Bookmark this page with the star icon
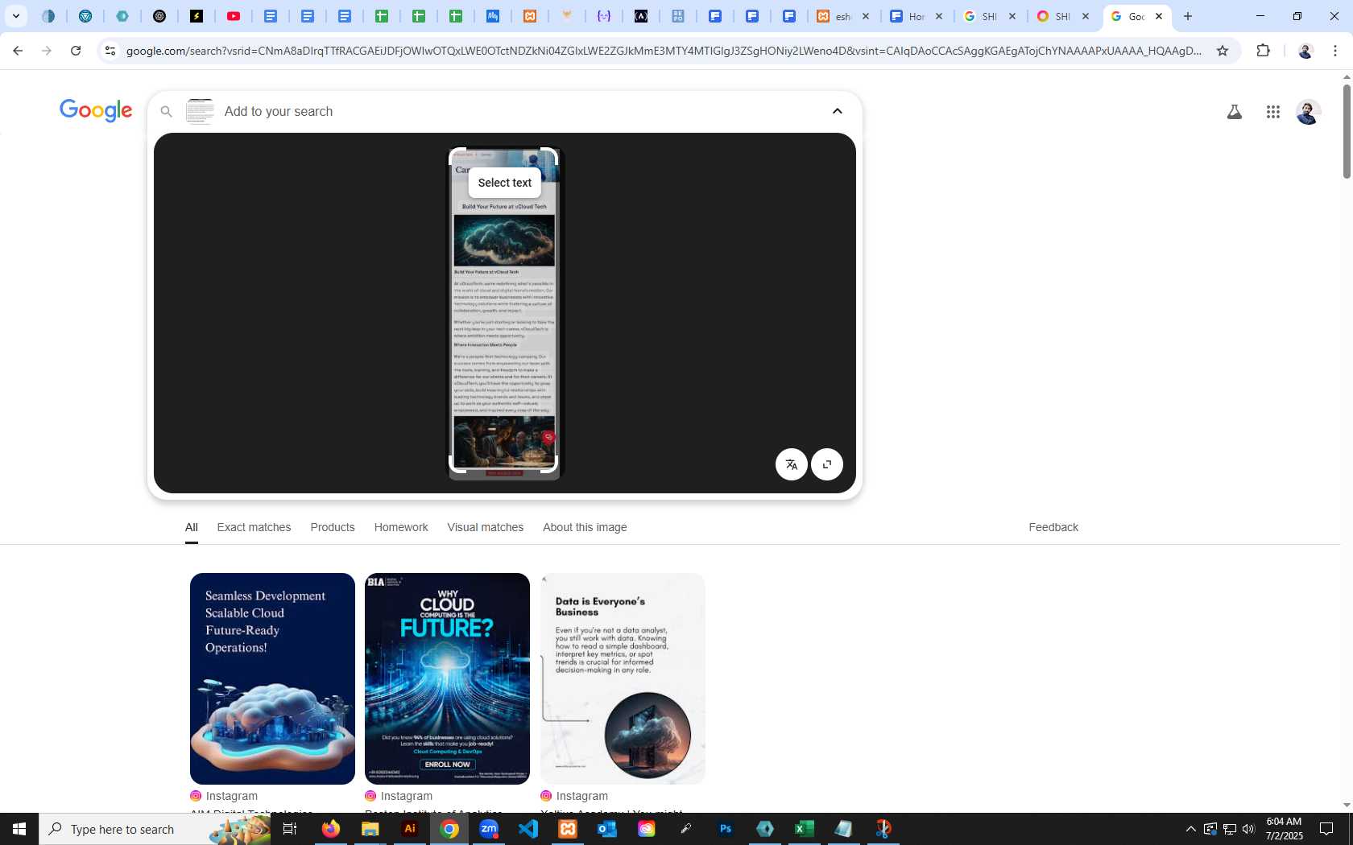 click(1223, 51)
